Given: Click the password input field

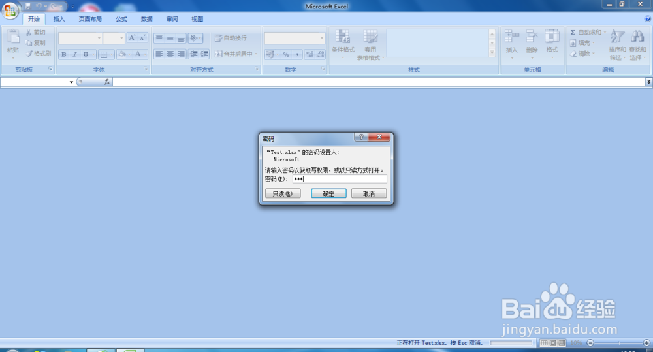Looking at the screenshot, I should pyautogui.click(x=340, y=179).
